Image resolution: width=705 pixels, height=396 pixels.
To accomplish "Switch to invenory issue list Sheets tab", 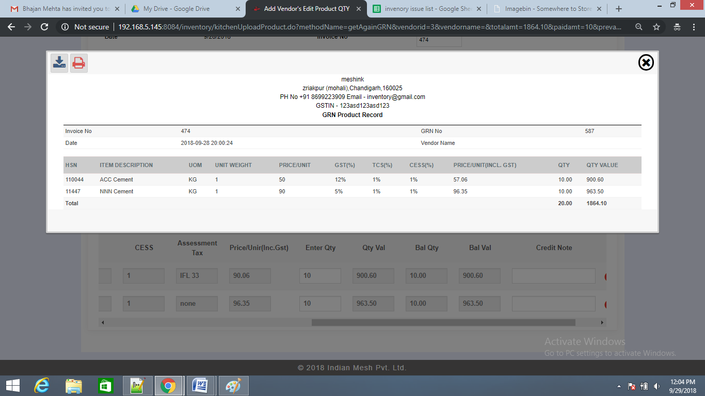I will pyautogui.click(x=427, y=9).
